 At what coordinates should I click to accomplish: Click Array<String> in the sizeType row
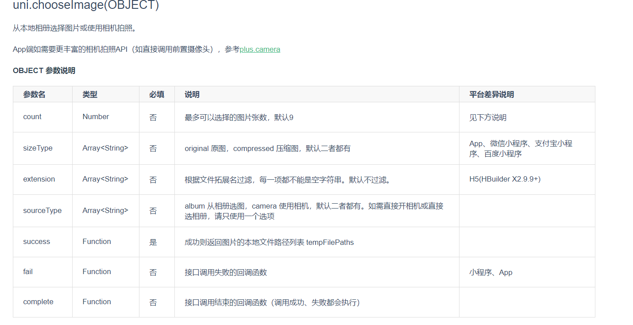click(105, 148)
